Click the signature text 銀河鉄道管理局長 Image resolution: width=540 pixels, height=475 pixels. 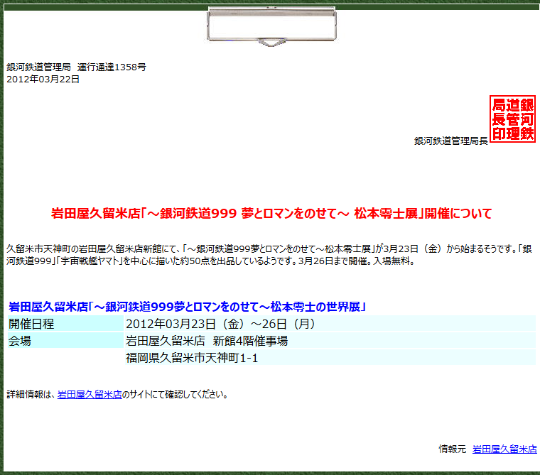pos(450,141)
